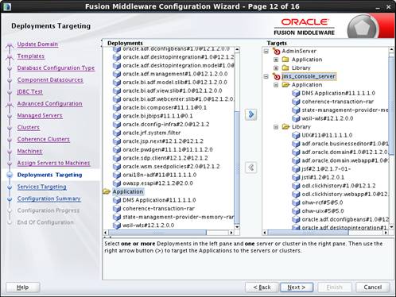Click cube icon of oracle.pwdgen deployment
Screen dimensions: 396x297
pyautogui.click(x=117, y=149)
